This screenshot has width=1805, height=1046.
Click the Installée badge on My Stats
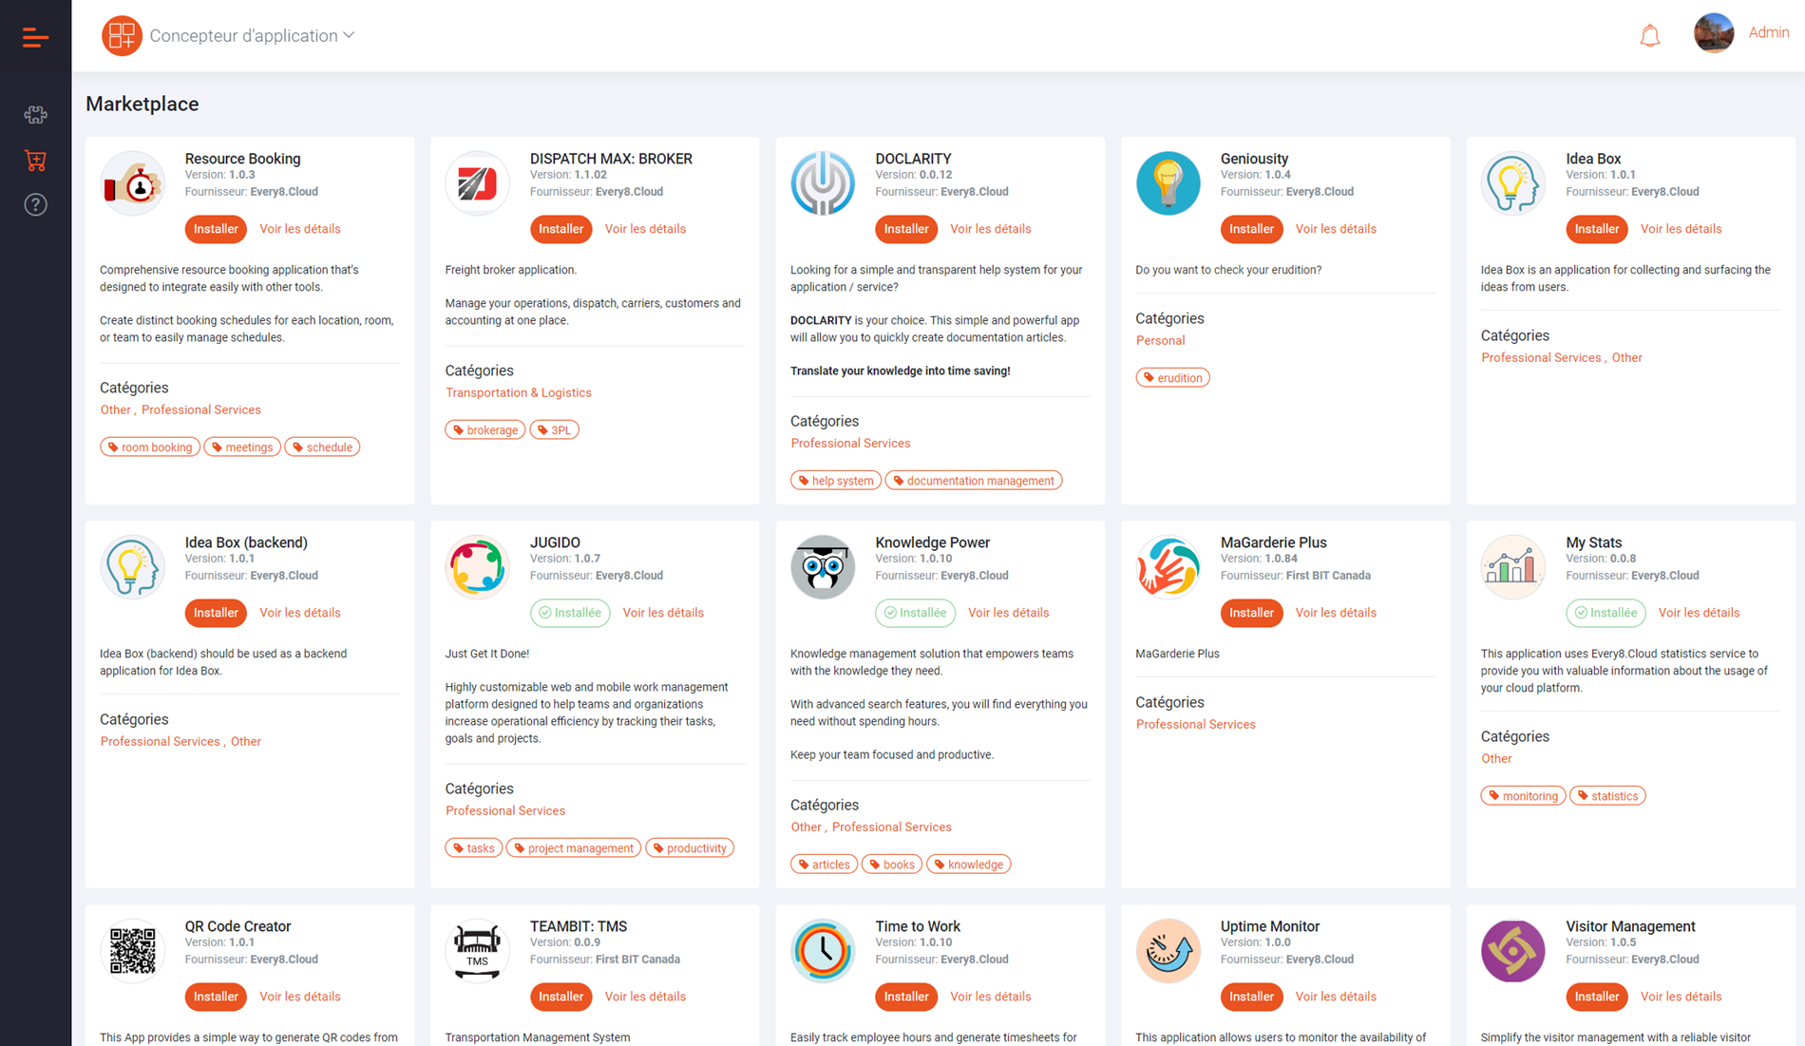click(1605, 613)
